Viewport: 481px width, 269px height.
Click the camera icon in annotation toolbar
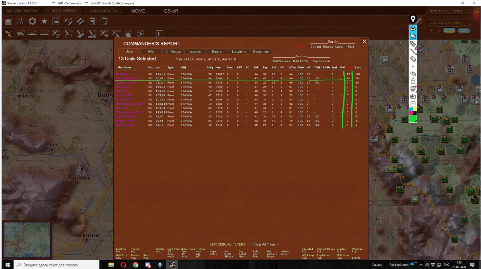(x=413, y=96)
